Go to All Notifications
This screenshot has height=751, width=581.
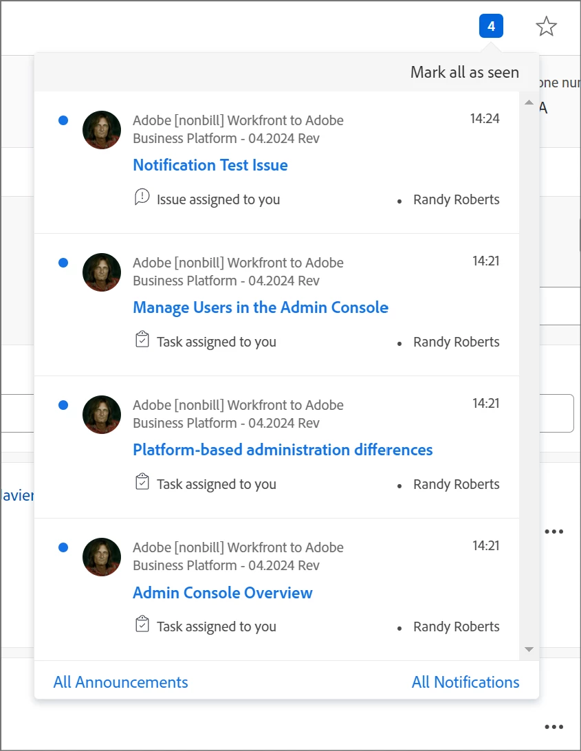click(465, 682)
